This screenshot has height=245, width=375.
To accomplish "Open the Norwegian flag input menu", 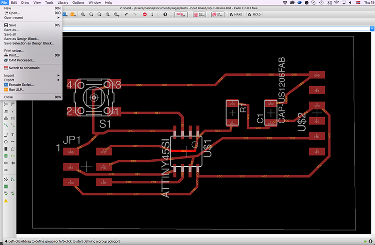I will 358,2.
